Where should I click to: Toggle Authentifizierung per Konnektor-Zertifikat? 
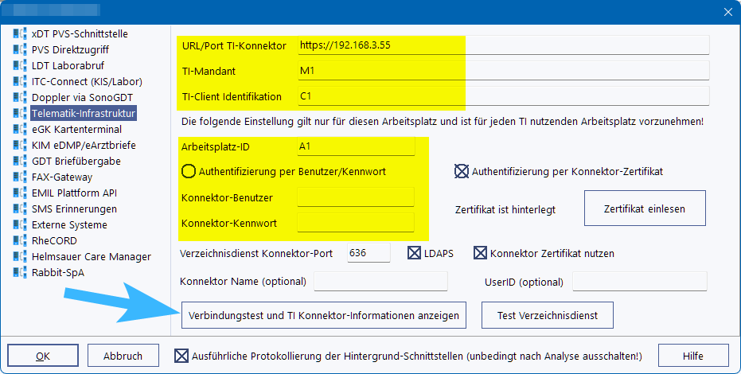pos(462,170)
